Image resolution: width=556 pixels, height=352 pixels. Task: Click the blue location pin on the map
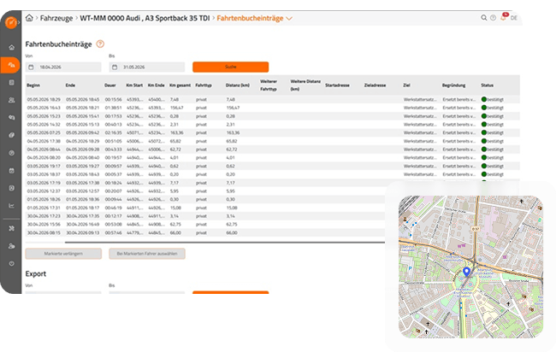467,272
